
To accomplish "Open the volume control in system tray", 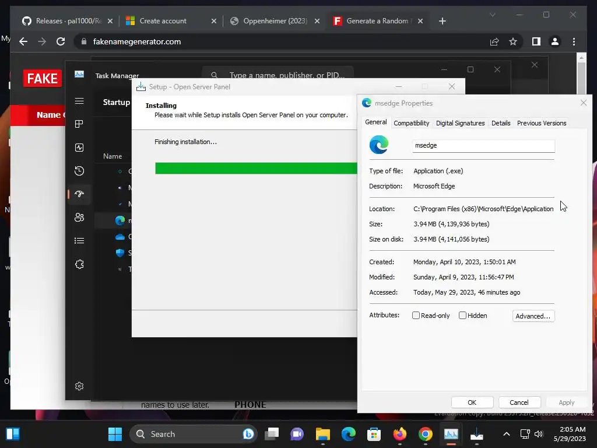I will coord(539,434).
